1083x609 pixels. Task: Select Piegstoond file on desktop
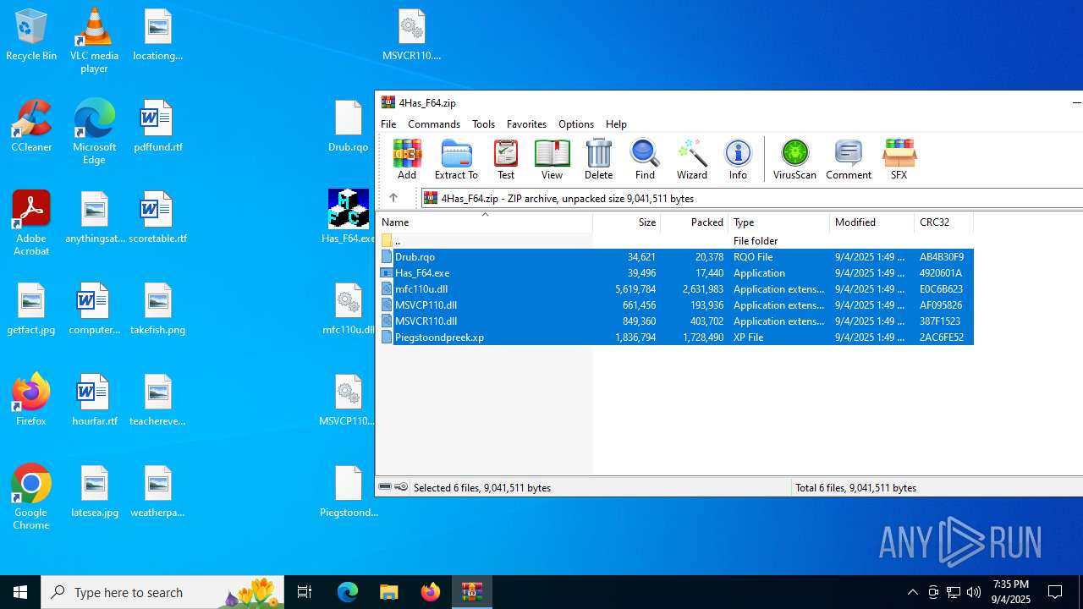[348, 491]
